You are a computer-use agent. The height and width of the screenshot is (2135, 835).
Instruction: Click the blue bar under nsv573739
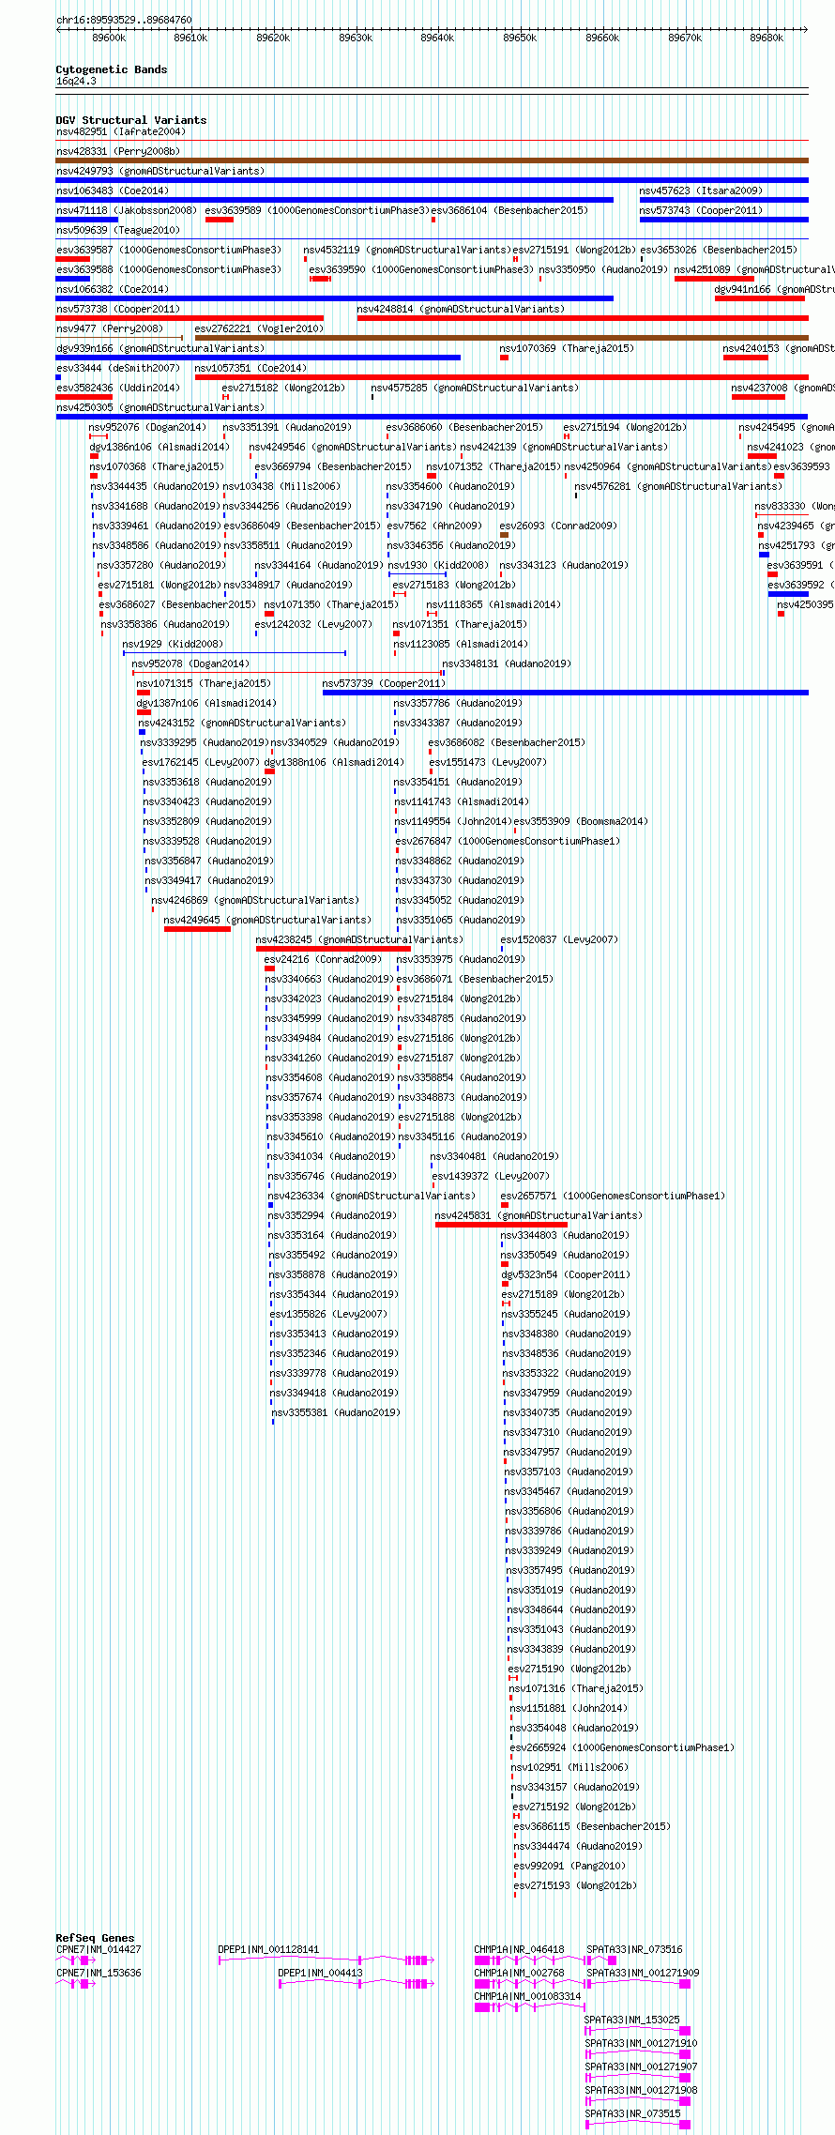tap(565, 693)
